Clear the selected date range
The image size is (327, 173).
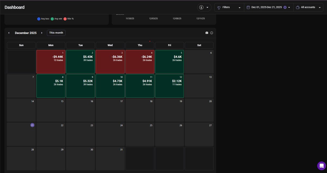point(285,7)
